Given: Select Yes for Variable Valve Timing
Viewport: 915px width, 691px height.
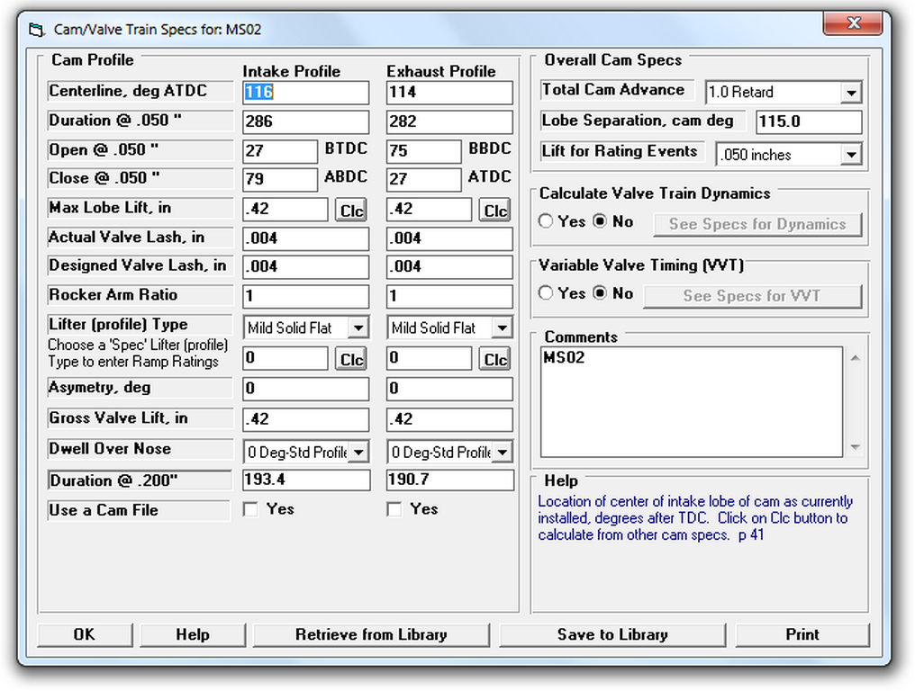Looking at the screenshot, I should (x=546, y=294).
